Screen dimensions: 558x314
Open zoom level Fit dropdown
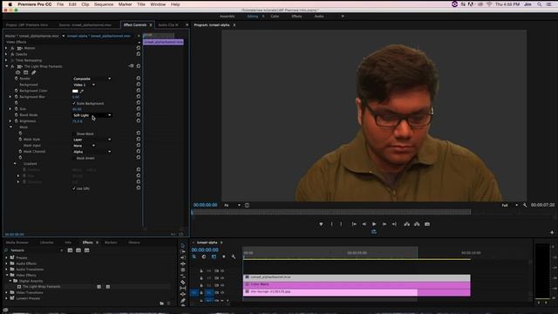click(x=232, y=205)
